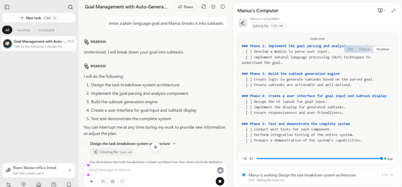
Task: Click the integrations grid icon in composer
Action: [113, 182]
